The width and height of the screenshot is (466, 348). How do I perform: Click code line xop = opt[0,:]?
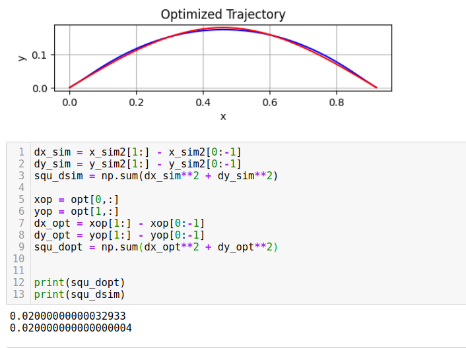point(77,200)
